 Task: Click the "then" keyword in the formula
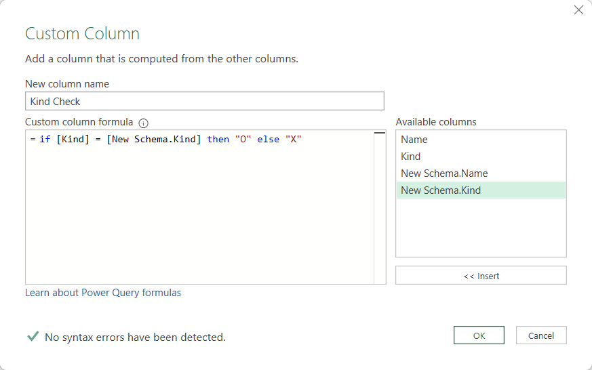coord(218,140)
